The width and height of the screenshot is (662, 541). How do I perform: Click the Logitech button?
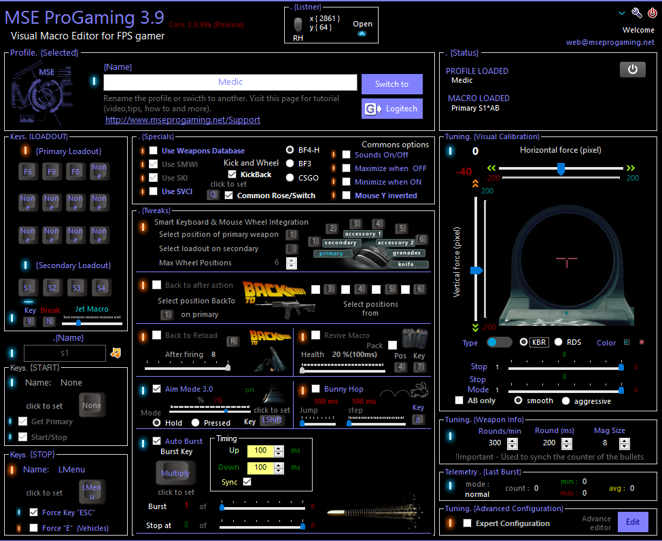391,109
